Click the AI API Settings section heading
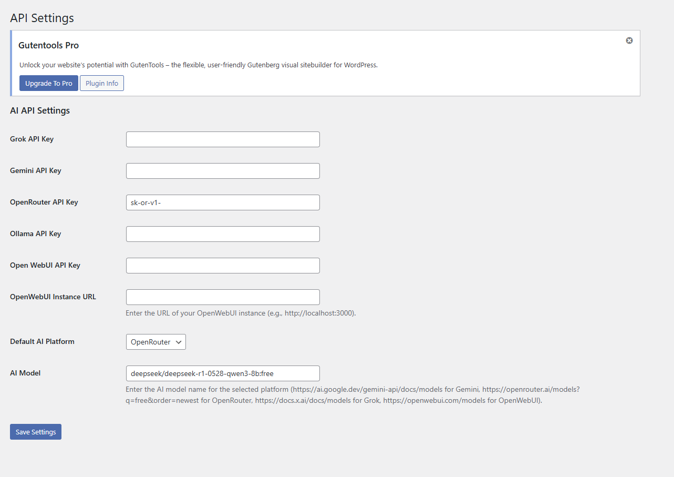674x477 pixels. pyautogui.click(x=40, y=110)
